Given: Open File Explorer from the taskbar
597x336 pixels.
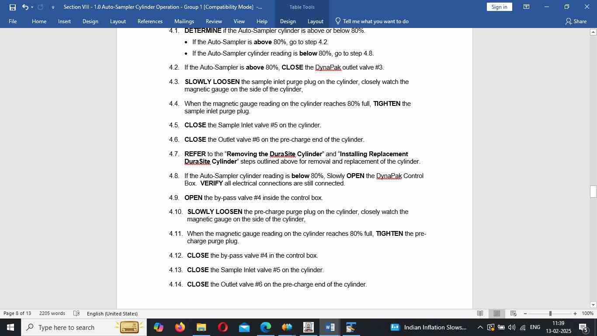Looking at the screenshot, I should [201, 327].
